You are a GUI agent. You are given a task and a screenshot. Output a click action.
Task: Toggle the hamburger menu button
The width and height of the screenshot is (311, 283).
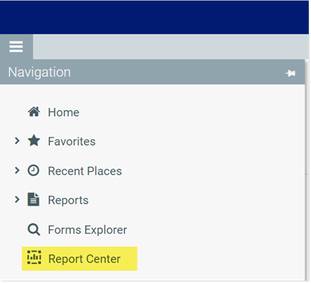(x=16, y=47)
